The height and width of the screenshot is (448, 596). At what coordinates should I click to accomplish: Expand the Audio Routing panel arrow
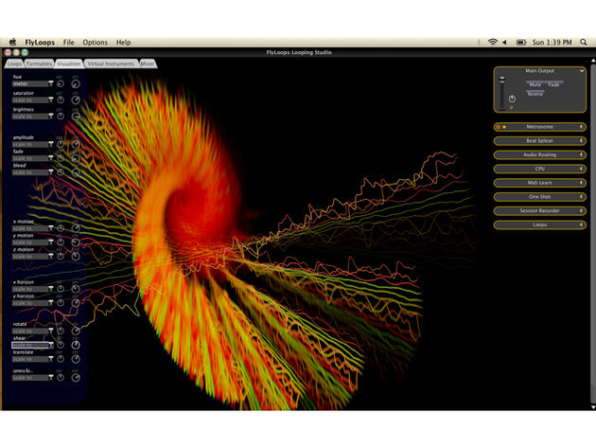(581, 155)
